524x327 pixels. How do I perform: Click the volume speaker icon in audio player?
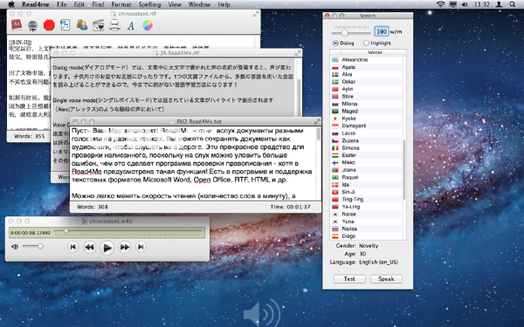[x=15, y=247]
